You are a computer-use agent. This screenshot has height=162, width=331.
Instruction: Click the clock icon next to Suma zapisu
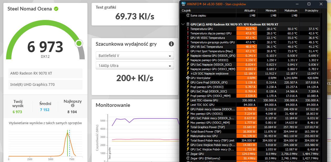pyautogui.click(x=188, y=15)
